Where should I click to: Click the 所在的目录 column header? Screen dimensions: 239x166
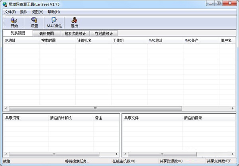[209, 118]
